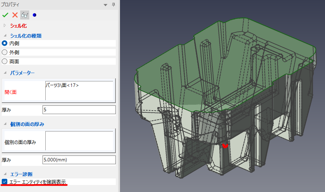Select the 外側 radio option
This screenshot has height=192, width=325.
tap(5, 52)
